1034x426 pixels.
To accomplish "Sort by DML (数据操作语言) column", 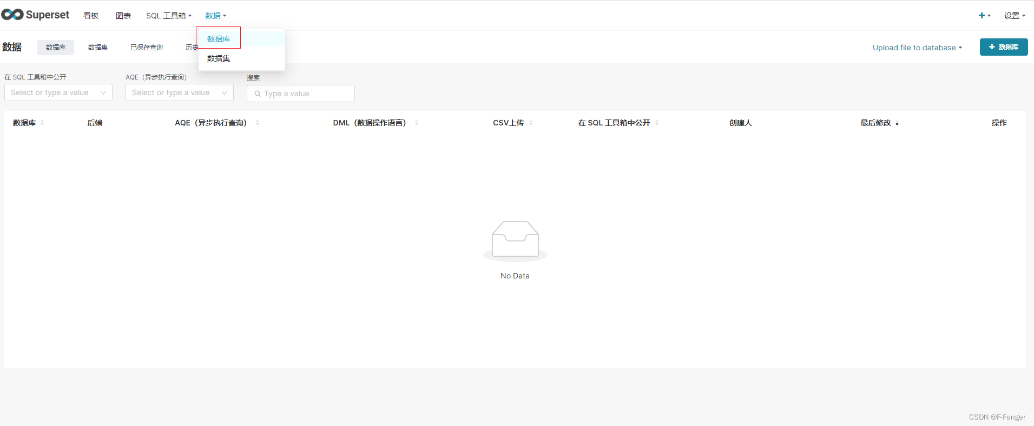I will 376,123.
